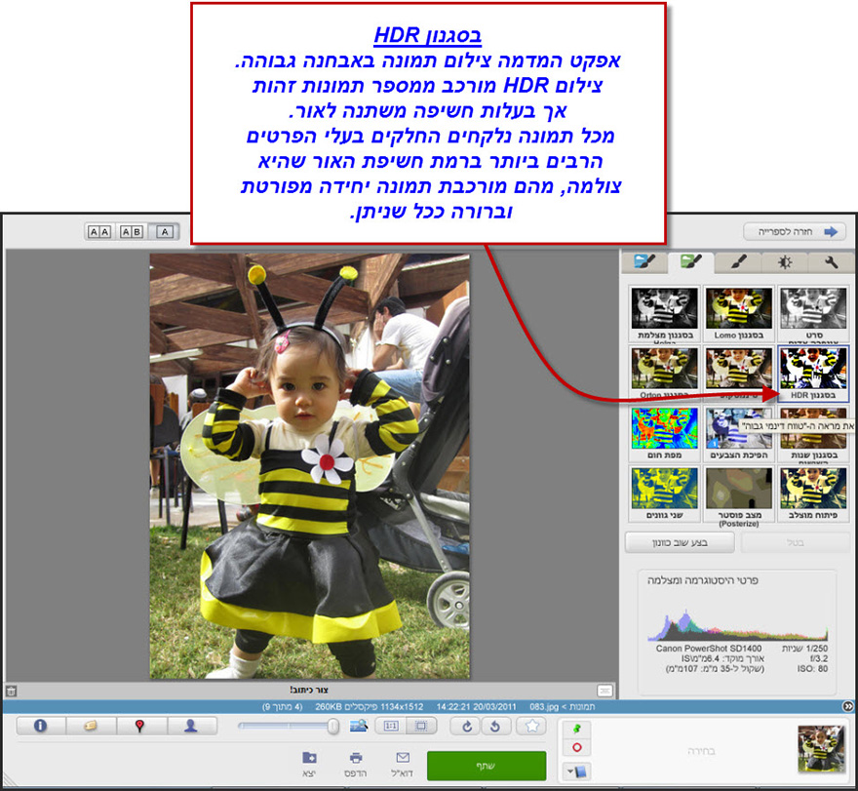
Task: Switch to the tuning tab with sun icon
Action: pos(785,263)
